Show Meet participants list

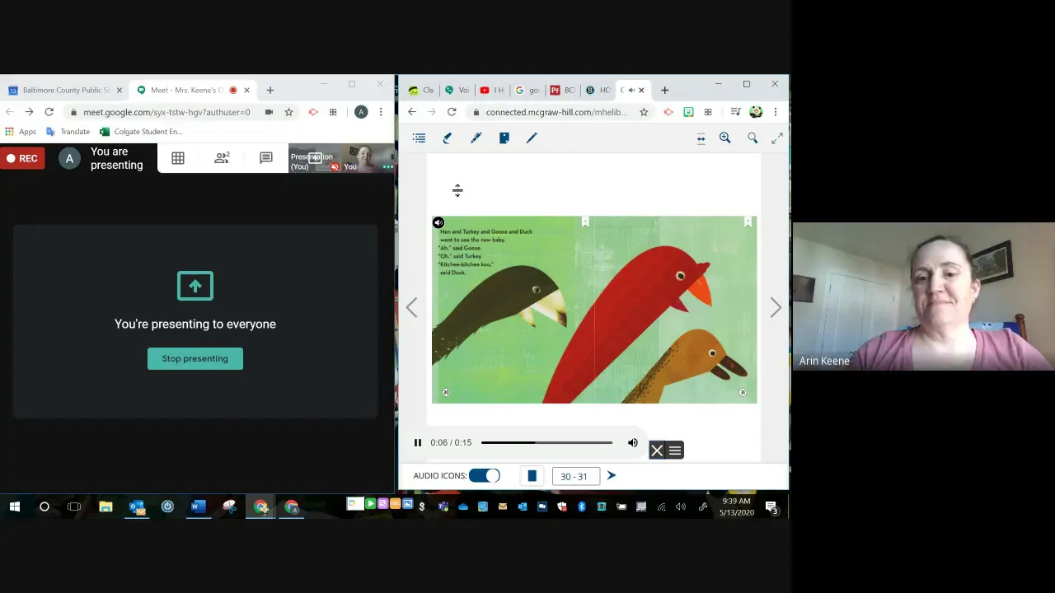222,158
